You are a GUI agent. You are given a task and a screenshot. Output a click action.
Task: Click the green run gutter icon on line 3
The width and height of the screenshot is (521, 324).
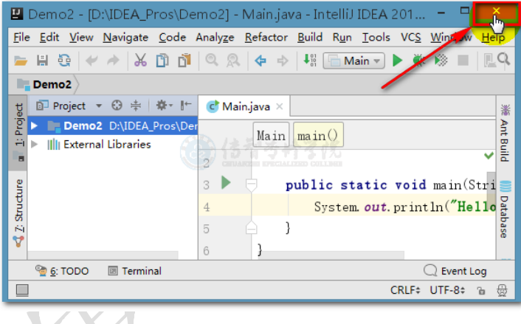(226, 183)
